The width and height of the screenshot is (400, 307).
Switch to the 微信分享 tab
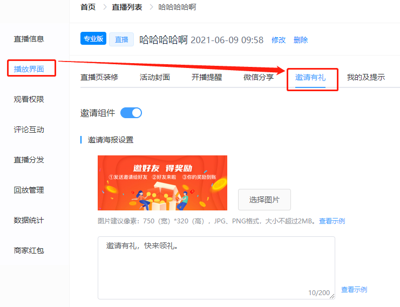point(259,77)
